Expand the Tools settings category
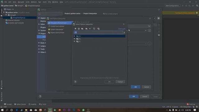The image size is (199, 112). click(x=39, y=49)
